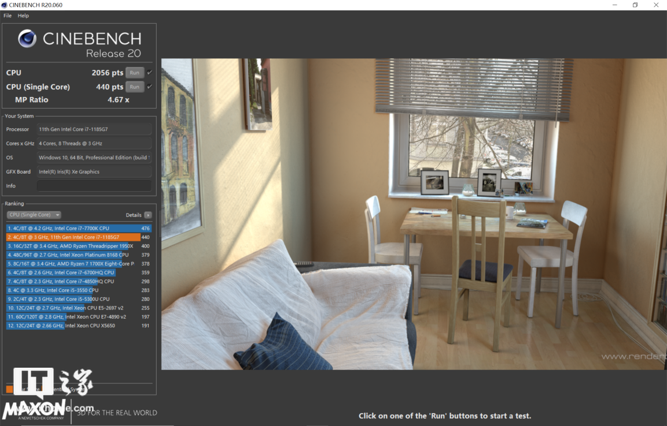The width and height of the screenshot is (667, 426).
Task: Toggle the CPU (Single Core) test checkbox
Action: coord(150,87)
